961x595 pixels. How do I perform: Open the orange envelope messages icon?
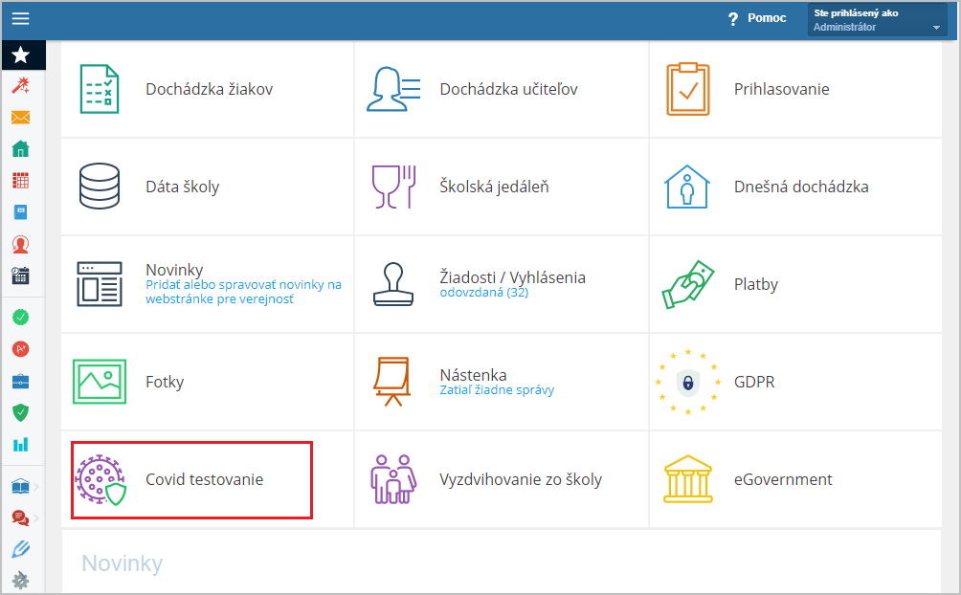click(20, 118)
